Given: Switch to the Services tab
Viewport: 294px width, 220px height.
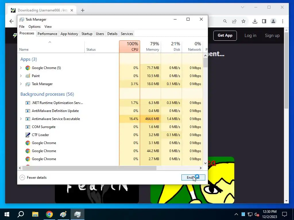Looking at the screenshot, I should pos(127,34).
